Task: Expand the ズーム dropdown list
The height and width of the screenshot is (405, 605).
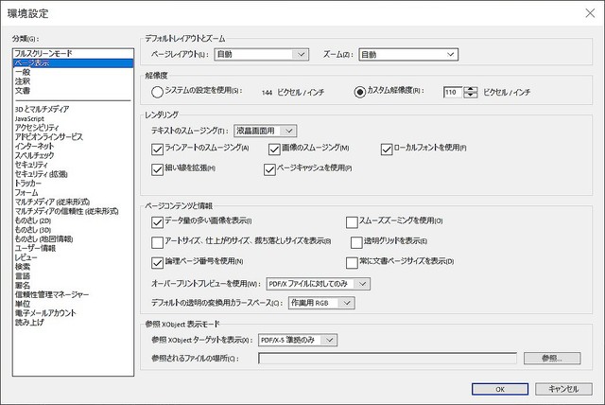Action: pyautogui.click(x=406, y=55)
